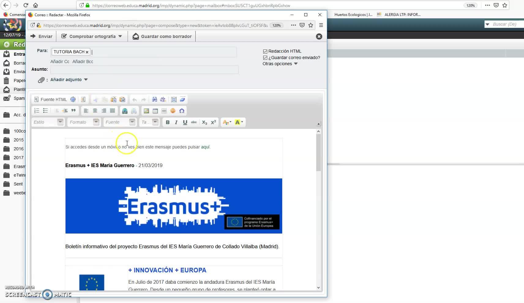The image size is (524, 303).
Task: Click the Select All icon
Action: click(174, 99)
